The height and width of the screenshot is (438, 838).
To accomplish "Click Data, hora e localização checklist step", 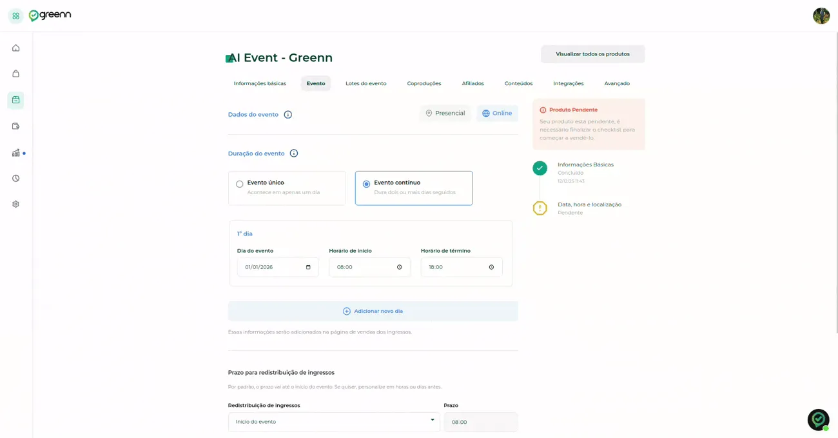I will click(x=590, y=204).
